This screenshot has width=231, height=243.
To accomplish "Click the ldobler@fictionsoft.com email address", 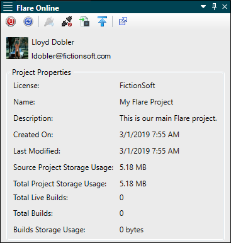I will coord(71,56).
